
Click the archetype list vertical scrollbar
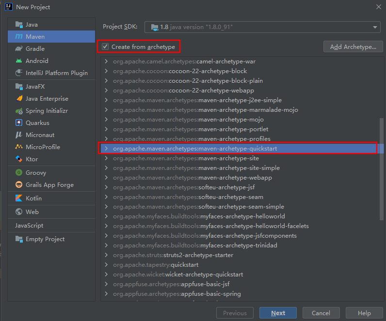click(382, 169)
